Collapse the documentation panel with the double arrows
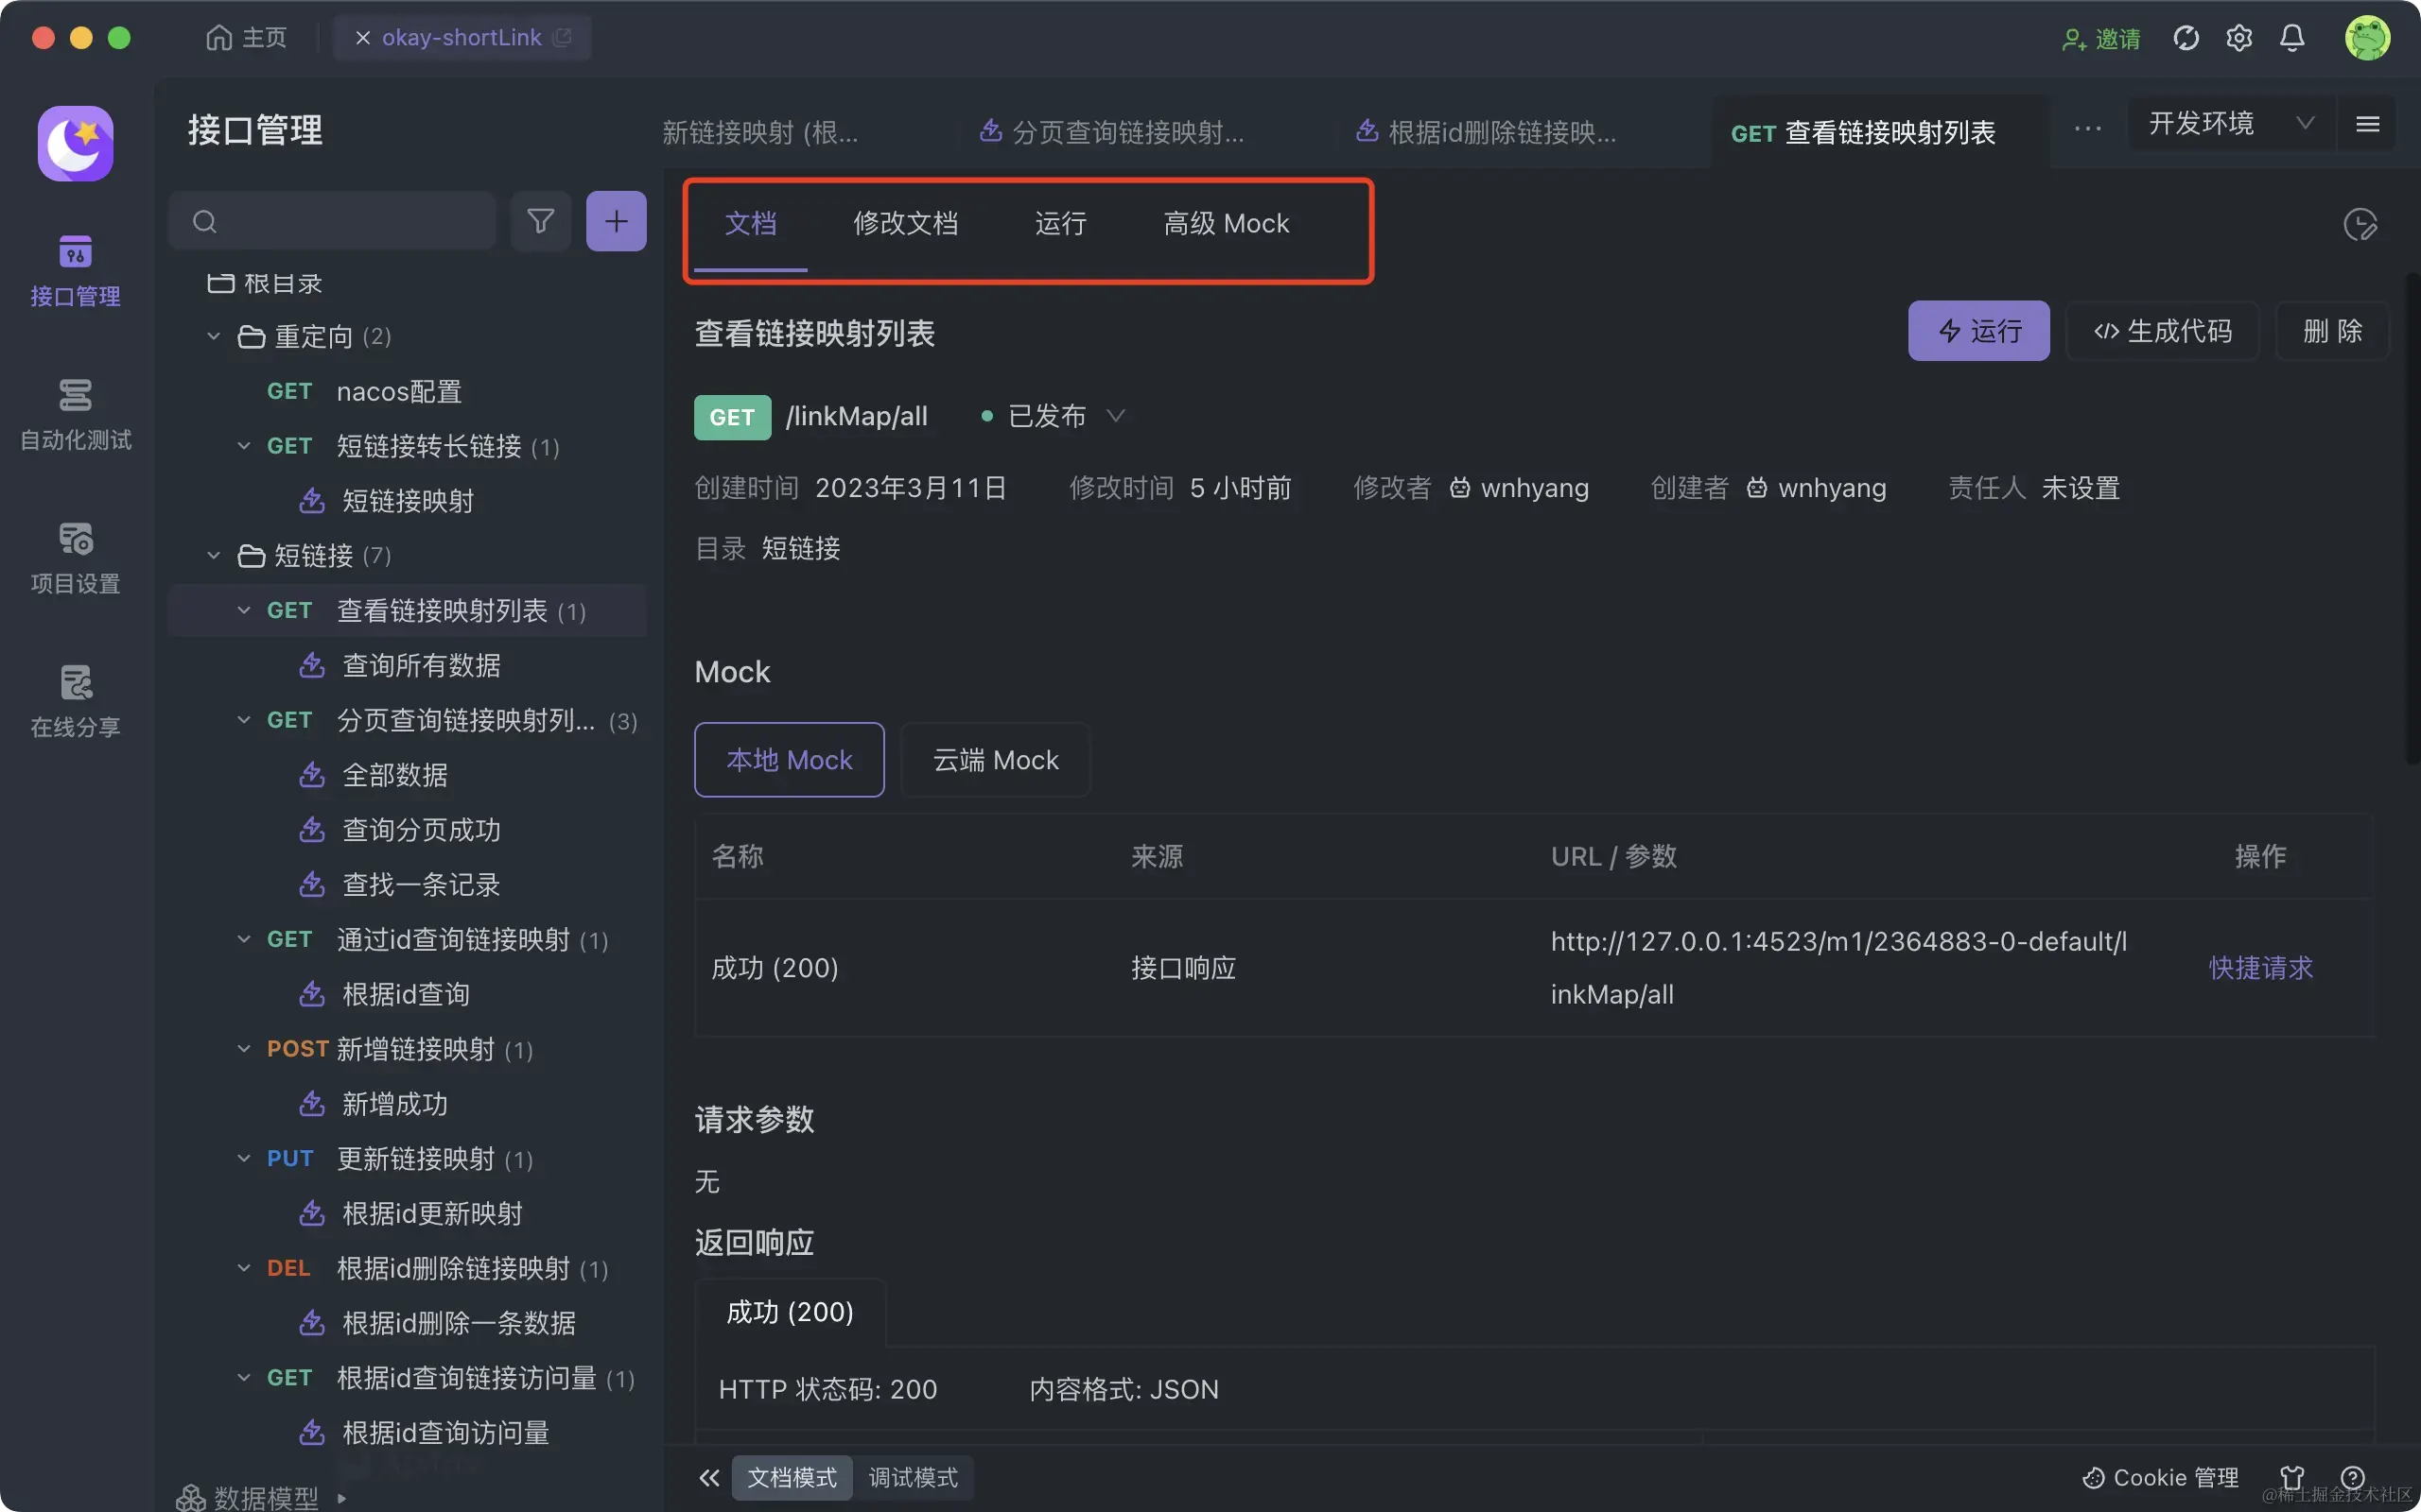 pyautogui.click(x=709, y=1477)
